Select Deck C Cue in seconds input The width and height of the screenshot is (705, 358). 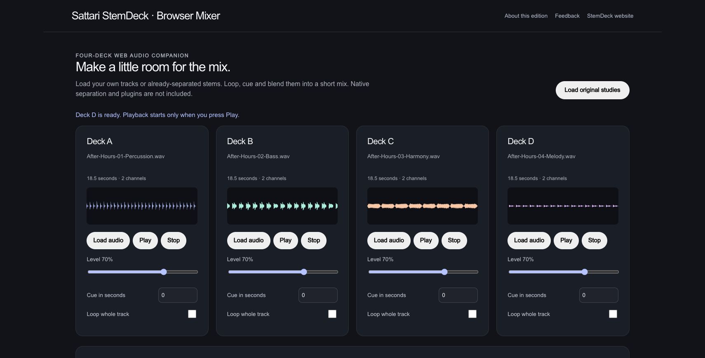(x=458, y=295)
